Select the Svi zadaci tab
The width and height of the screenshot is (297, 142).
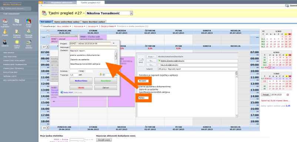46,22
